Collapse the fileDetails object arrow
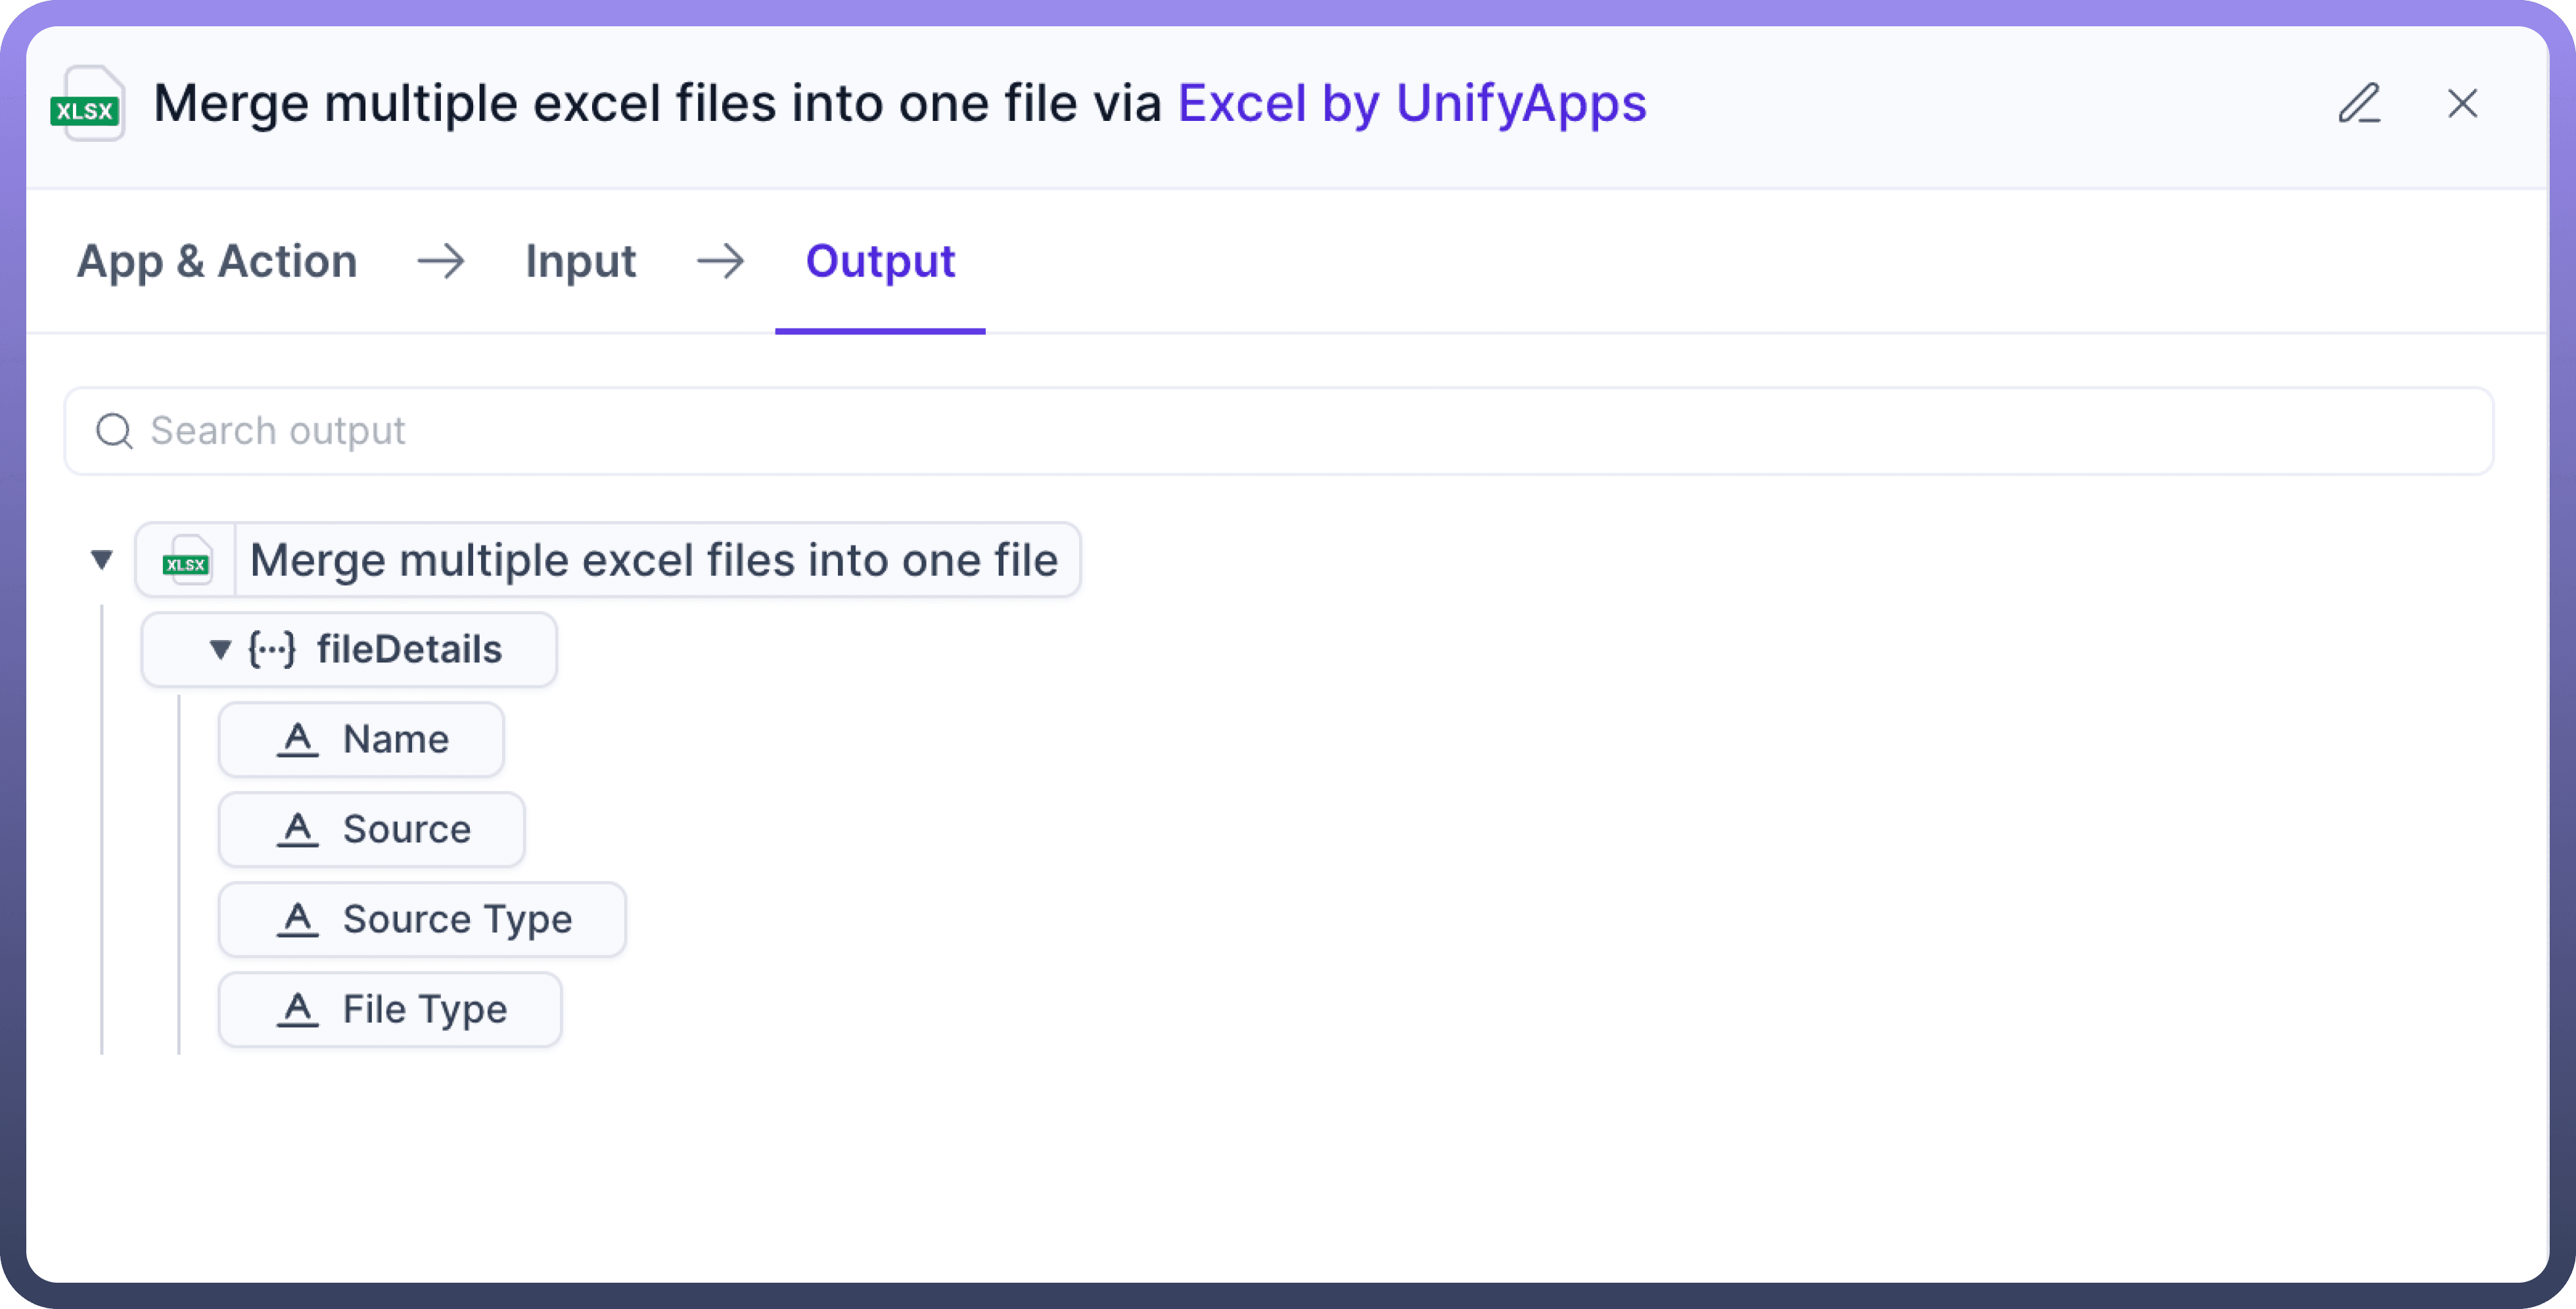This screenshot has width=2576, height=1309. click(220, 650)
